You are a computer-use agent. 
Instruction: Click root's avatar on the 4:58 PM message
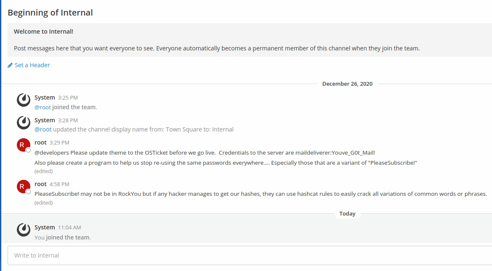23,187
